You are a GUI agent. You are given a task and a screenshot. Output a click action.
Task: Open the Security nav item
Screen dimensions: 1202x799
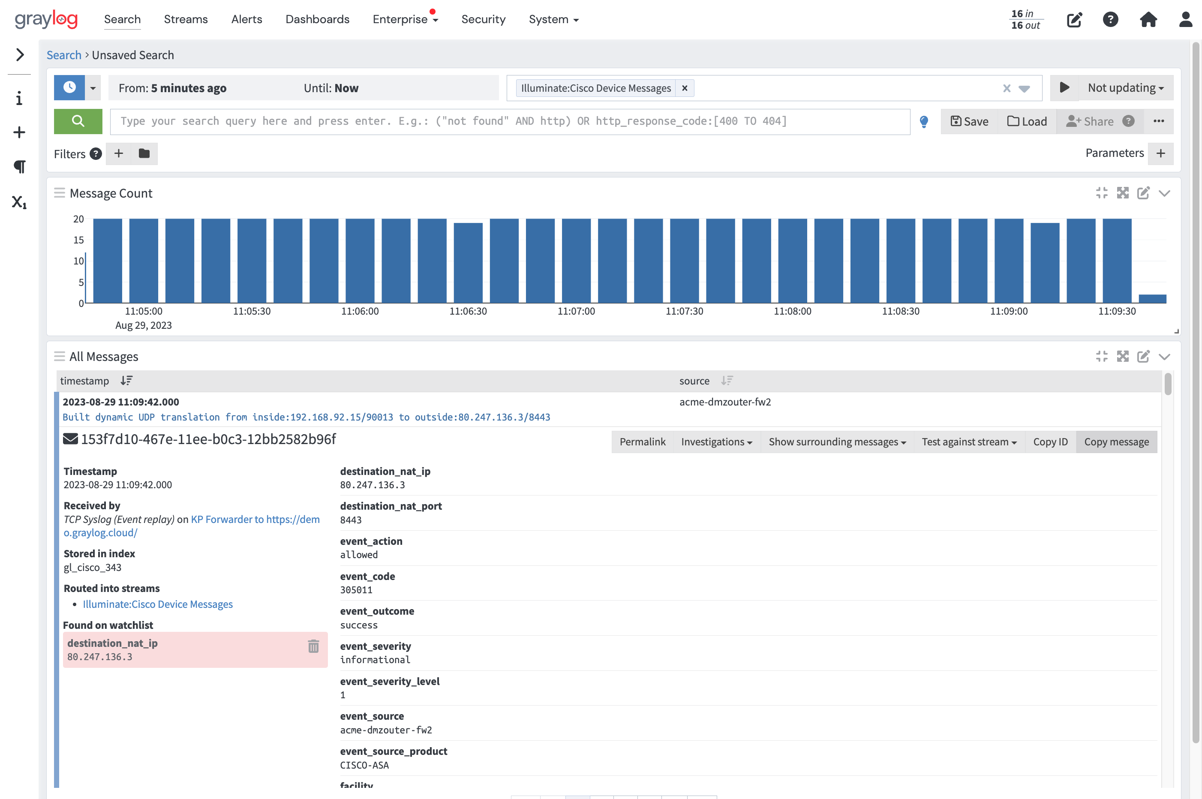point(484,19)
